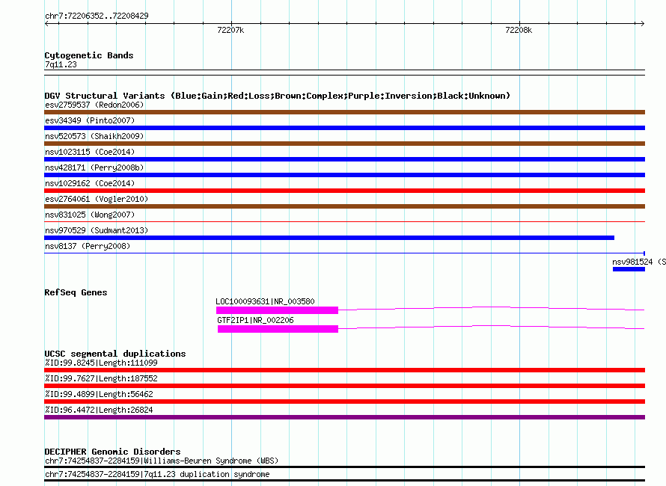Click the %ID:99.4899|Length:56462 label
The width and height of the screenshot is (666, 486).
coord(99,394)
